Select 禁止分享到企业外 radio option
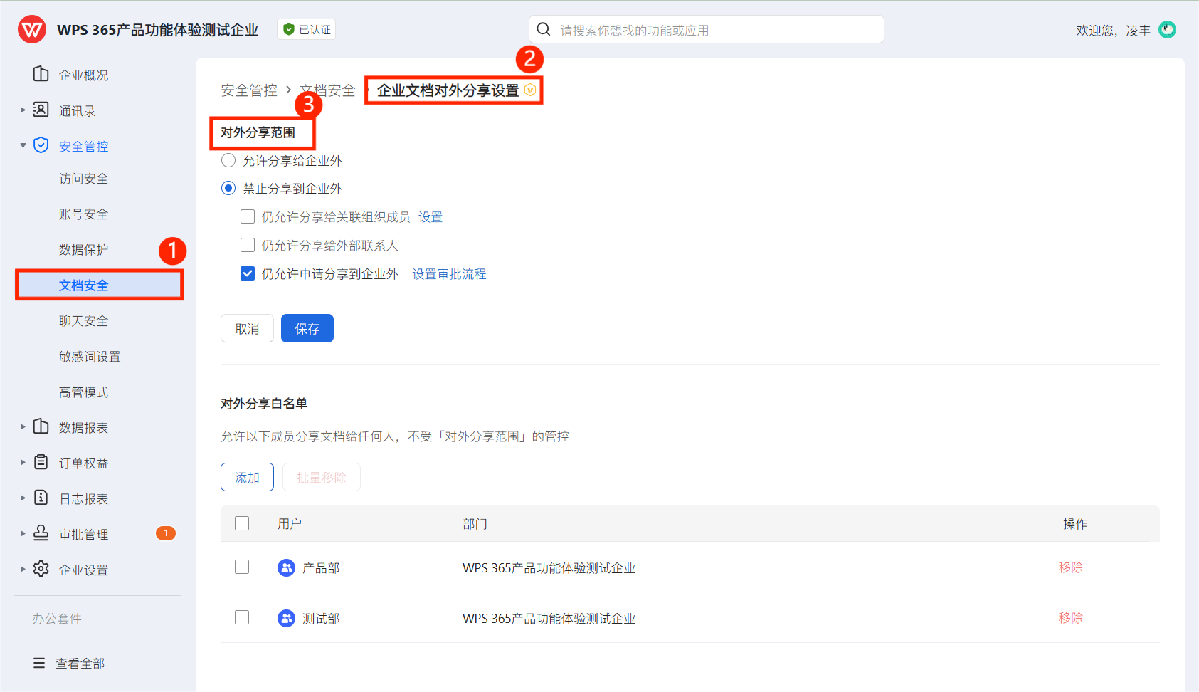The height and width of the screenshot is (692, 1199). coord(228,188)
